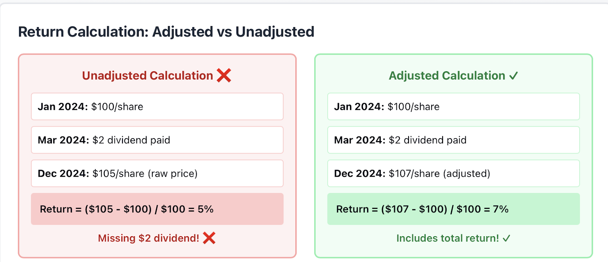608x262 pixels.
Task: Click the checkmark after Includes total return
Action: tap(506, 238)
